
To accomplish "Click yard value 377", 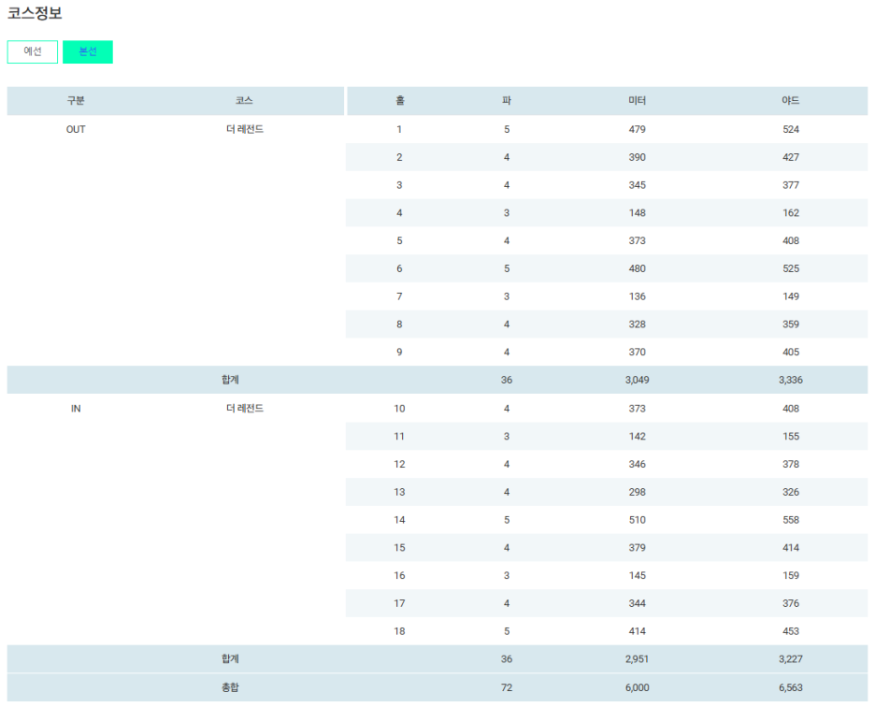I will pyautogui.click(x=791, y=185).
